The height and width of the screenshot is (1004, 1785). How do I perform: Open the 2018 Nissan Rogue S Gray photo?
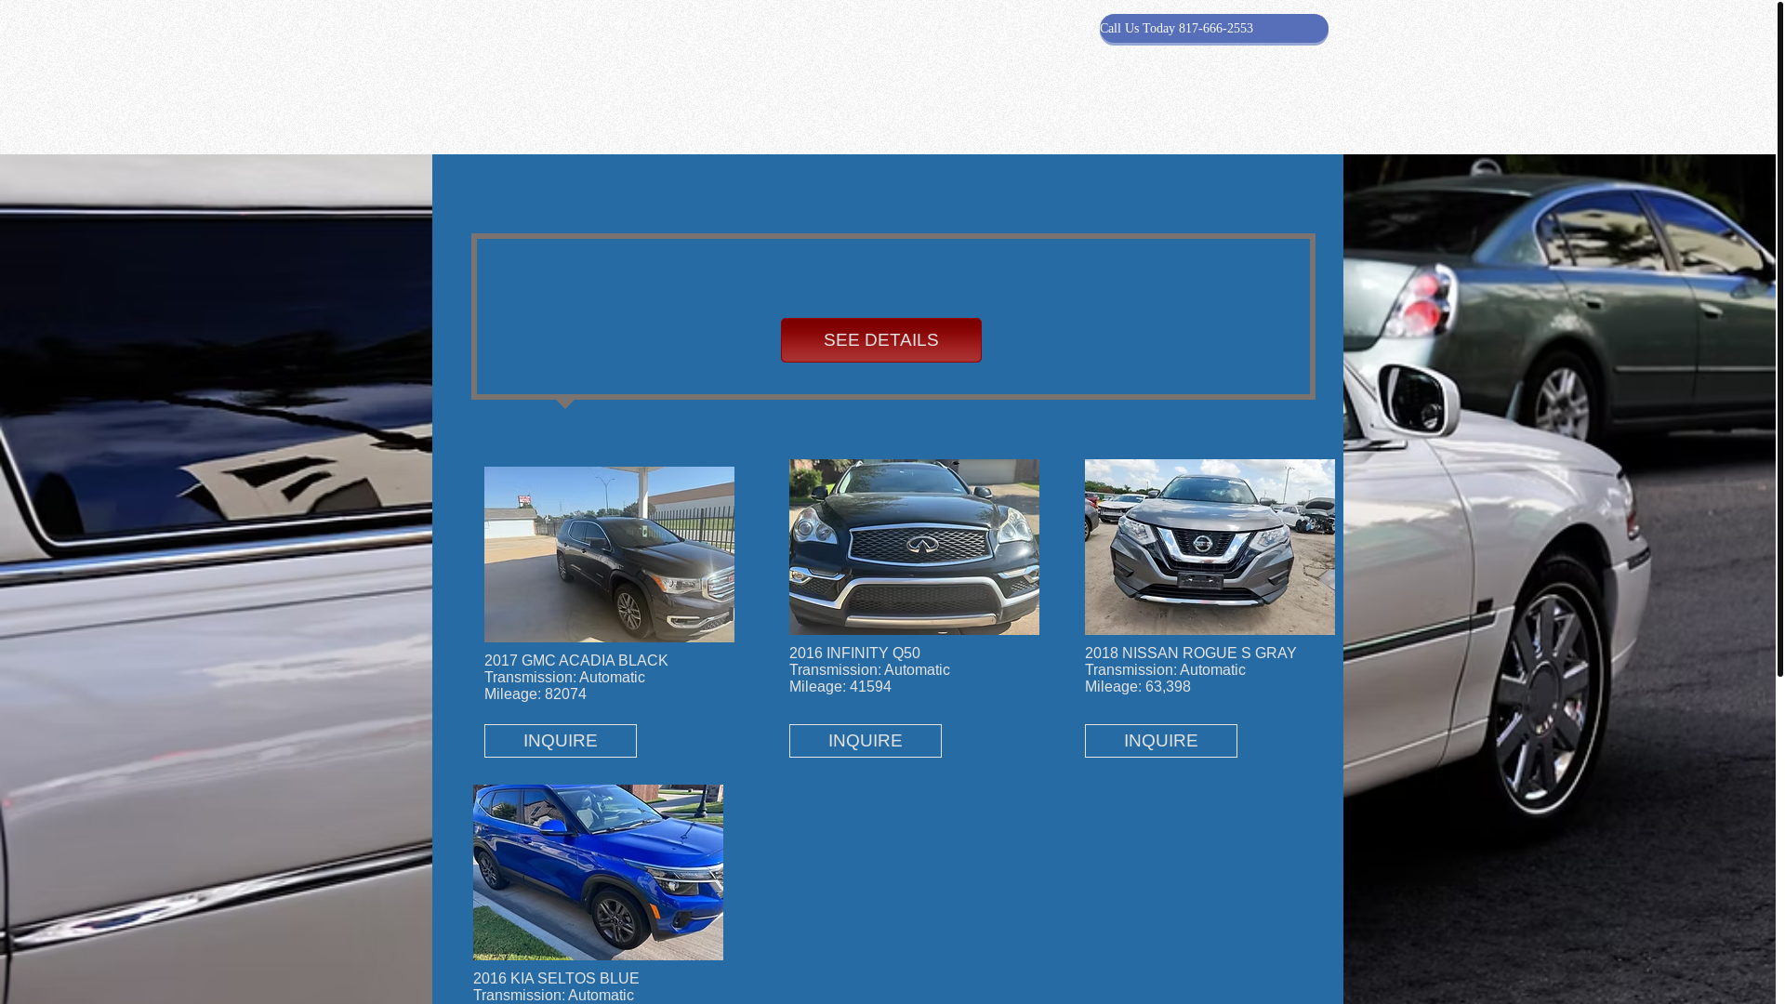click(x=1210, y=547)
